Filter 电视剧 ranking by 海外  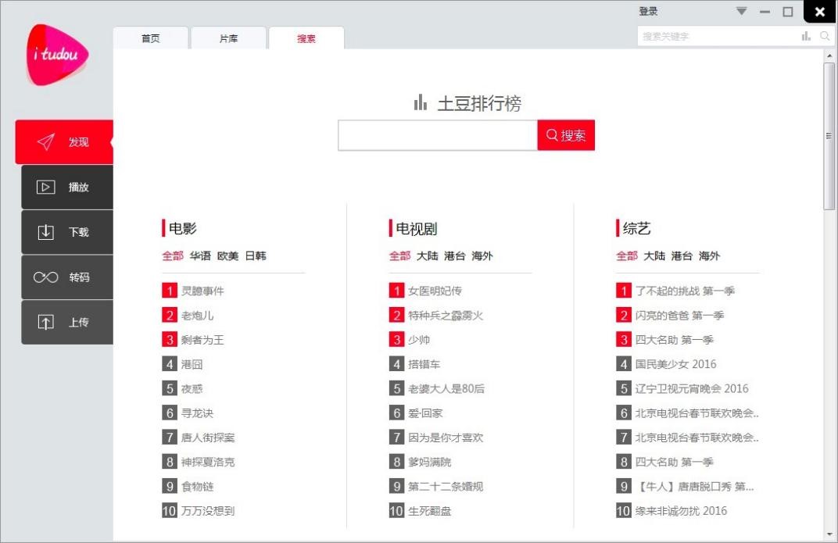[482, 255]
